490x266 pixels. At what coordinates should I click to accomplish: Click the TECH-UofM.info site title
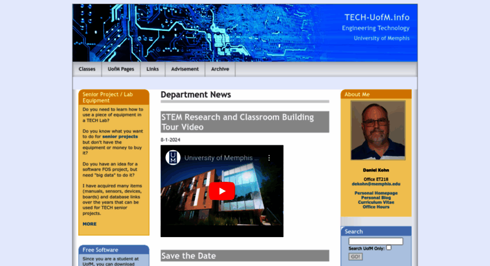[x=377, y=18]
